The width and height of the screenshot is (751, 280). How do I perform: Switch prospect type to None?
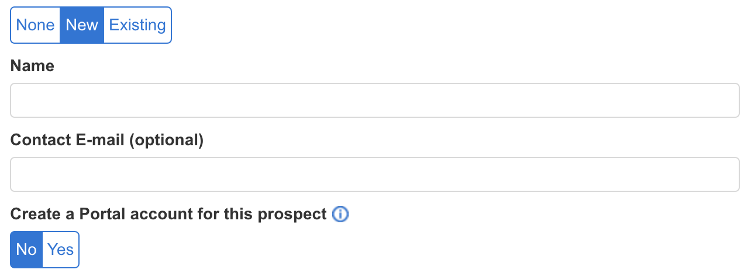[x=35, y=25]
